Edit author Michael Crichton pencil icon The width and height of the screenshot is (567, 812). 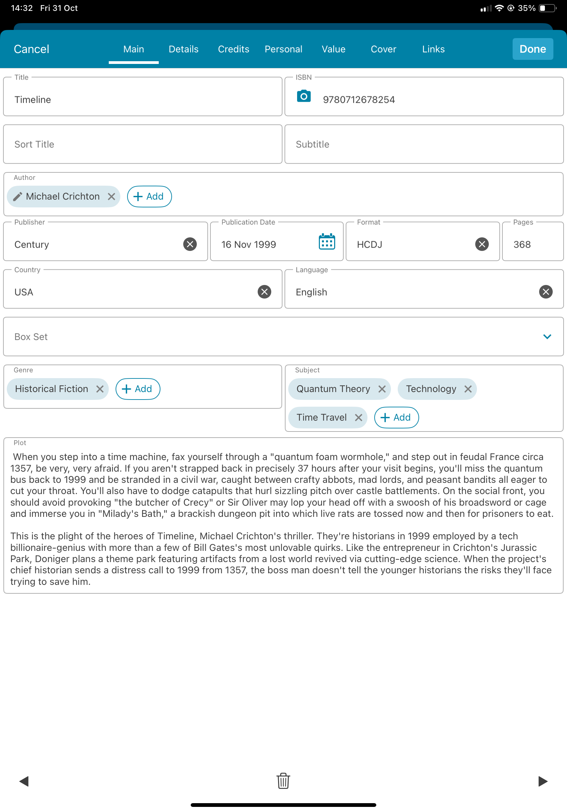click(18, 196)
